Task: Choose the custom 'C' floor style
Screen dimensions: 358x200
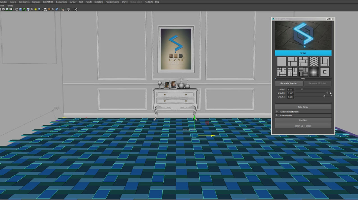Action: click(325, 72)
